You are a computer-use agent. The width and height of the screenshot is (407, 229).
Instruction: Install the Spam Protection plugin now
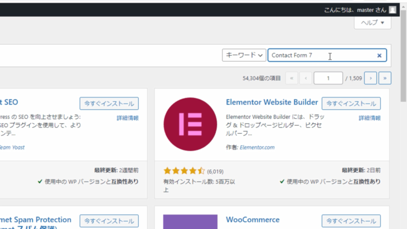point(109,221)
